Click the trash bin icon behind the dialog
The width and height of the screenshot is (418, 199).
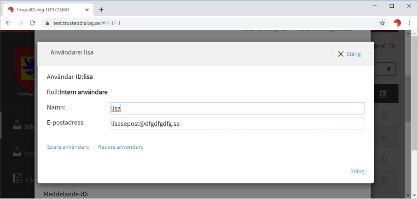[x=383, y=94]
